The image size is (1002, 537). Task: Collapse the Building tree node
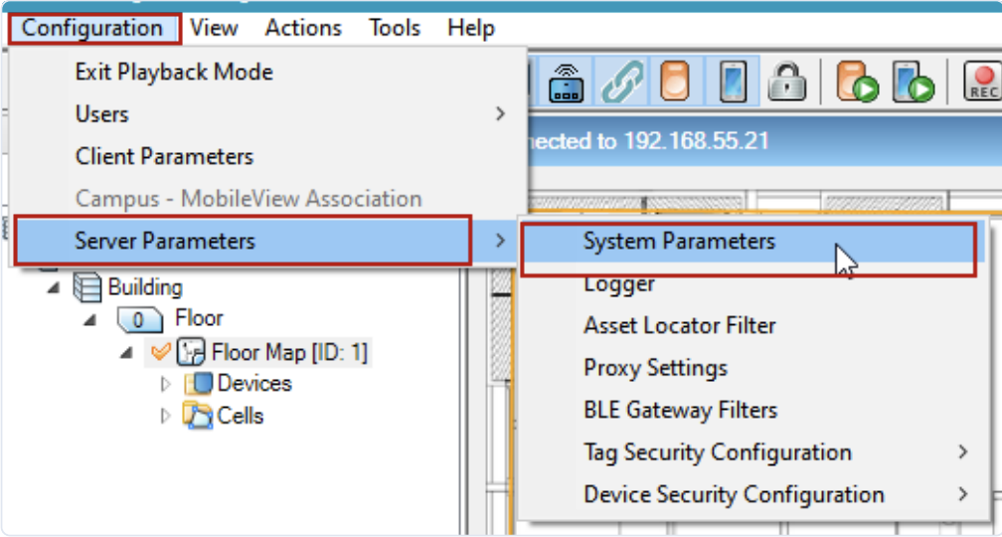click(53, 288)
